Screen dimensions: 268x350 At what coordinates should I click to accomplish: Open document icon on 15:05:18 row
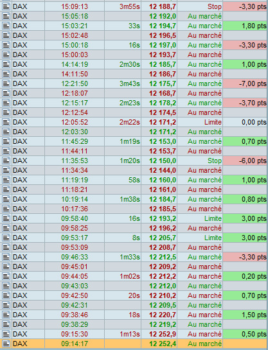coord(6,16)
